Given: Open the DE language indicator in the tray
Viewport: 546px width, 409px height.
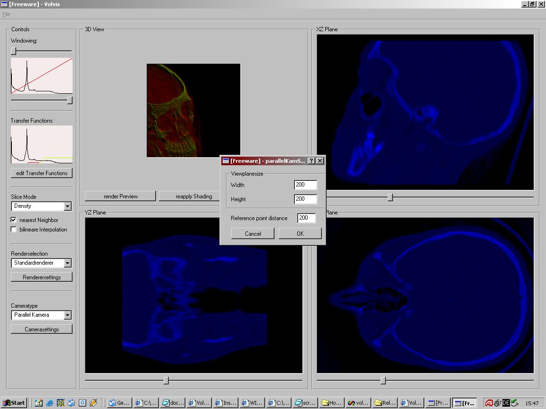Looking at the screenshot, I should [506, 403].
